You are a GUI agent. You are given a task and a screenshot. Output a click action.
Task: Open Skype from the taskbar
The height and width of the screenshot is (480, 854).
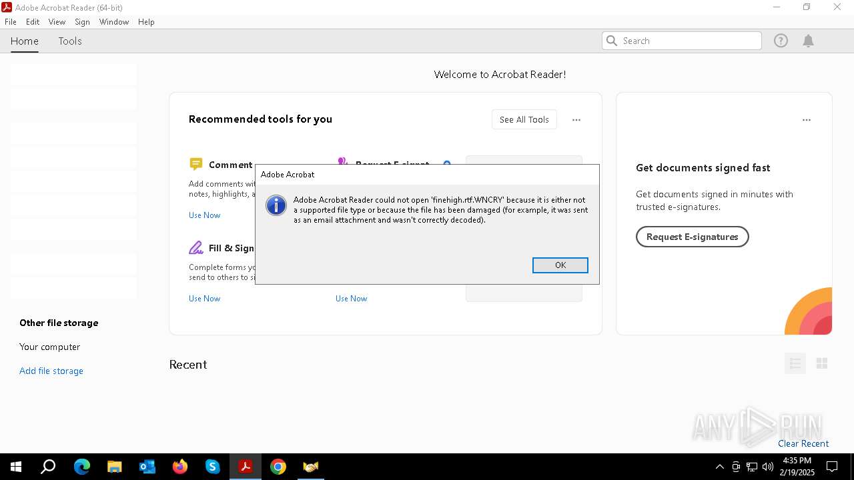coord(212,467)
